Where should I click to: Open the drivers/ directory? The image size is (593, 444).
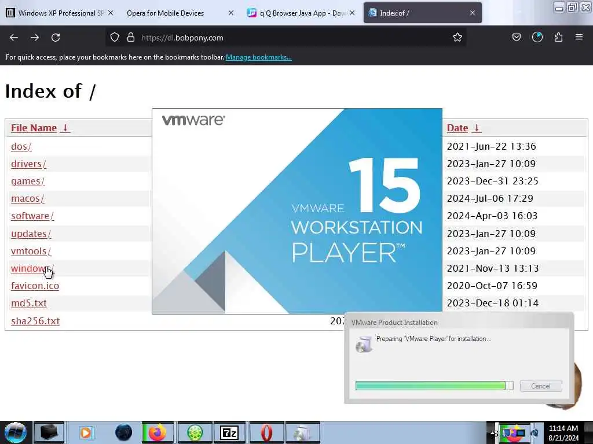[x=28, y=164]
